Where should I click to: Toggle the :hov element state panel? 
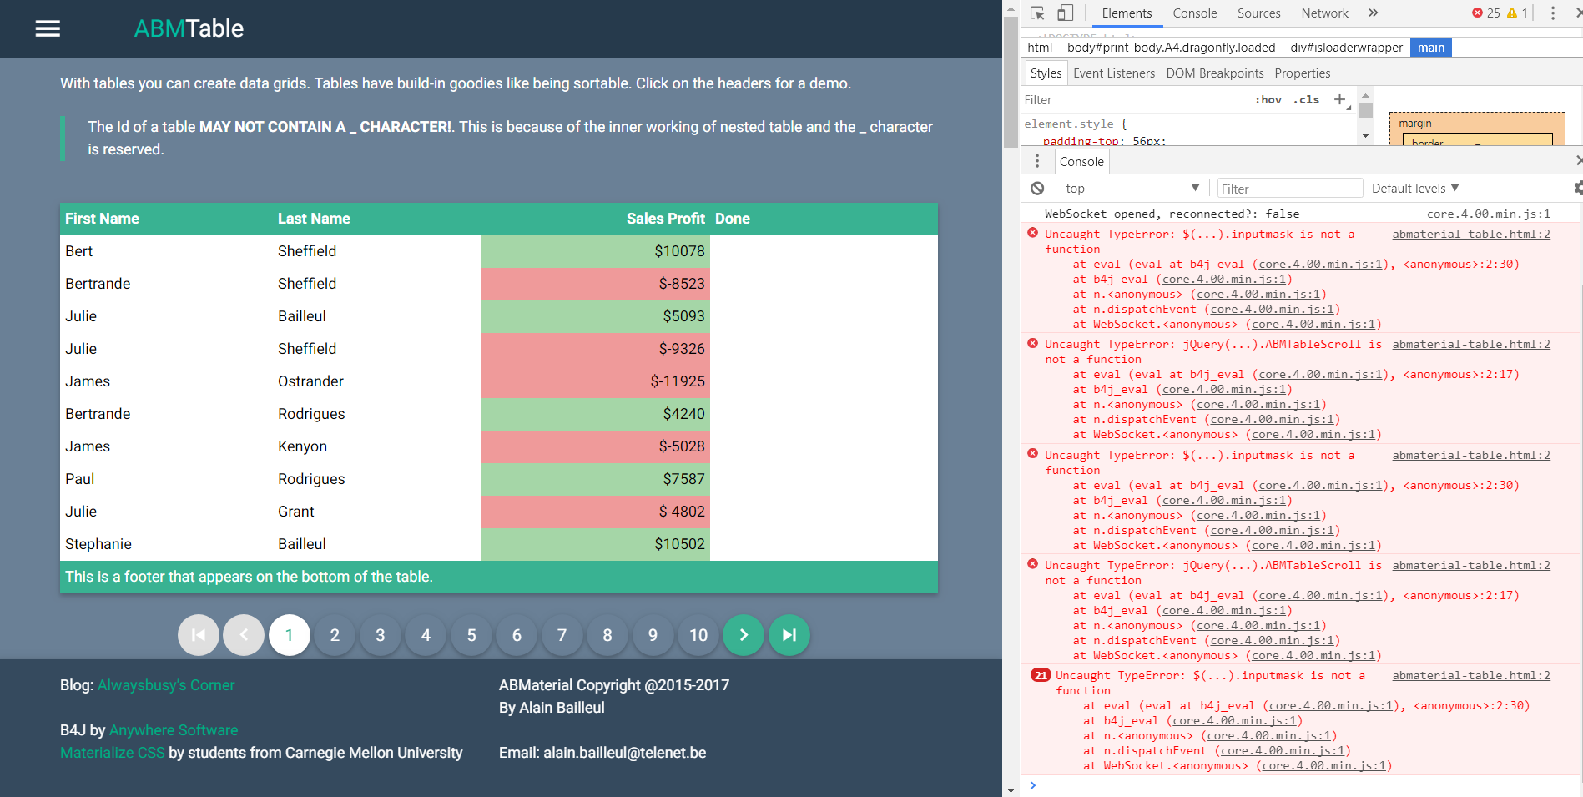1268,100
